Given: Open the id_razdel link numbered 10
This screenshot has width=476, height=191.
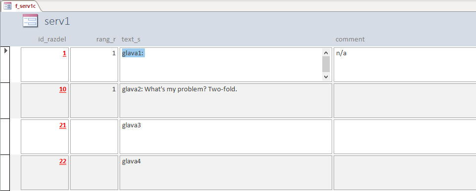Looking at the screenshot, I should 63,89.
